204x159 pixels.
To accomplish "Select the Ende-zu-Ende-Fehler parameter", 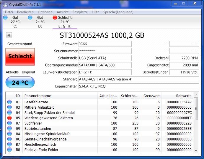I will click(x=41, y=150).
